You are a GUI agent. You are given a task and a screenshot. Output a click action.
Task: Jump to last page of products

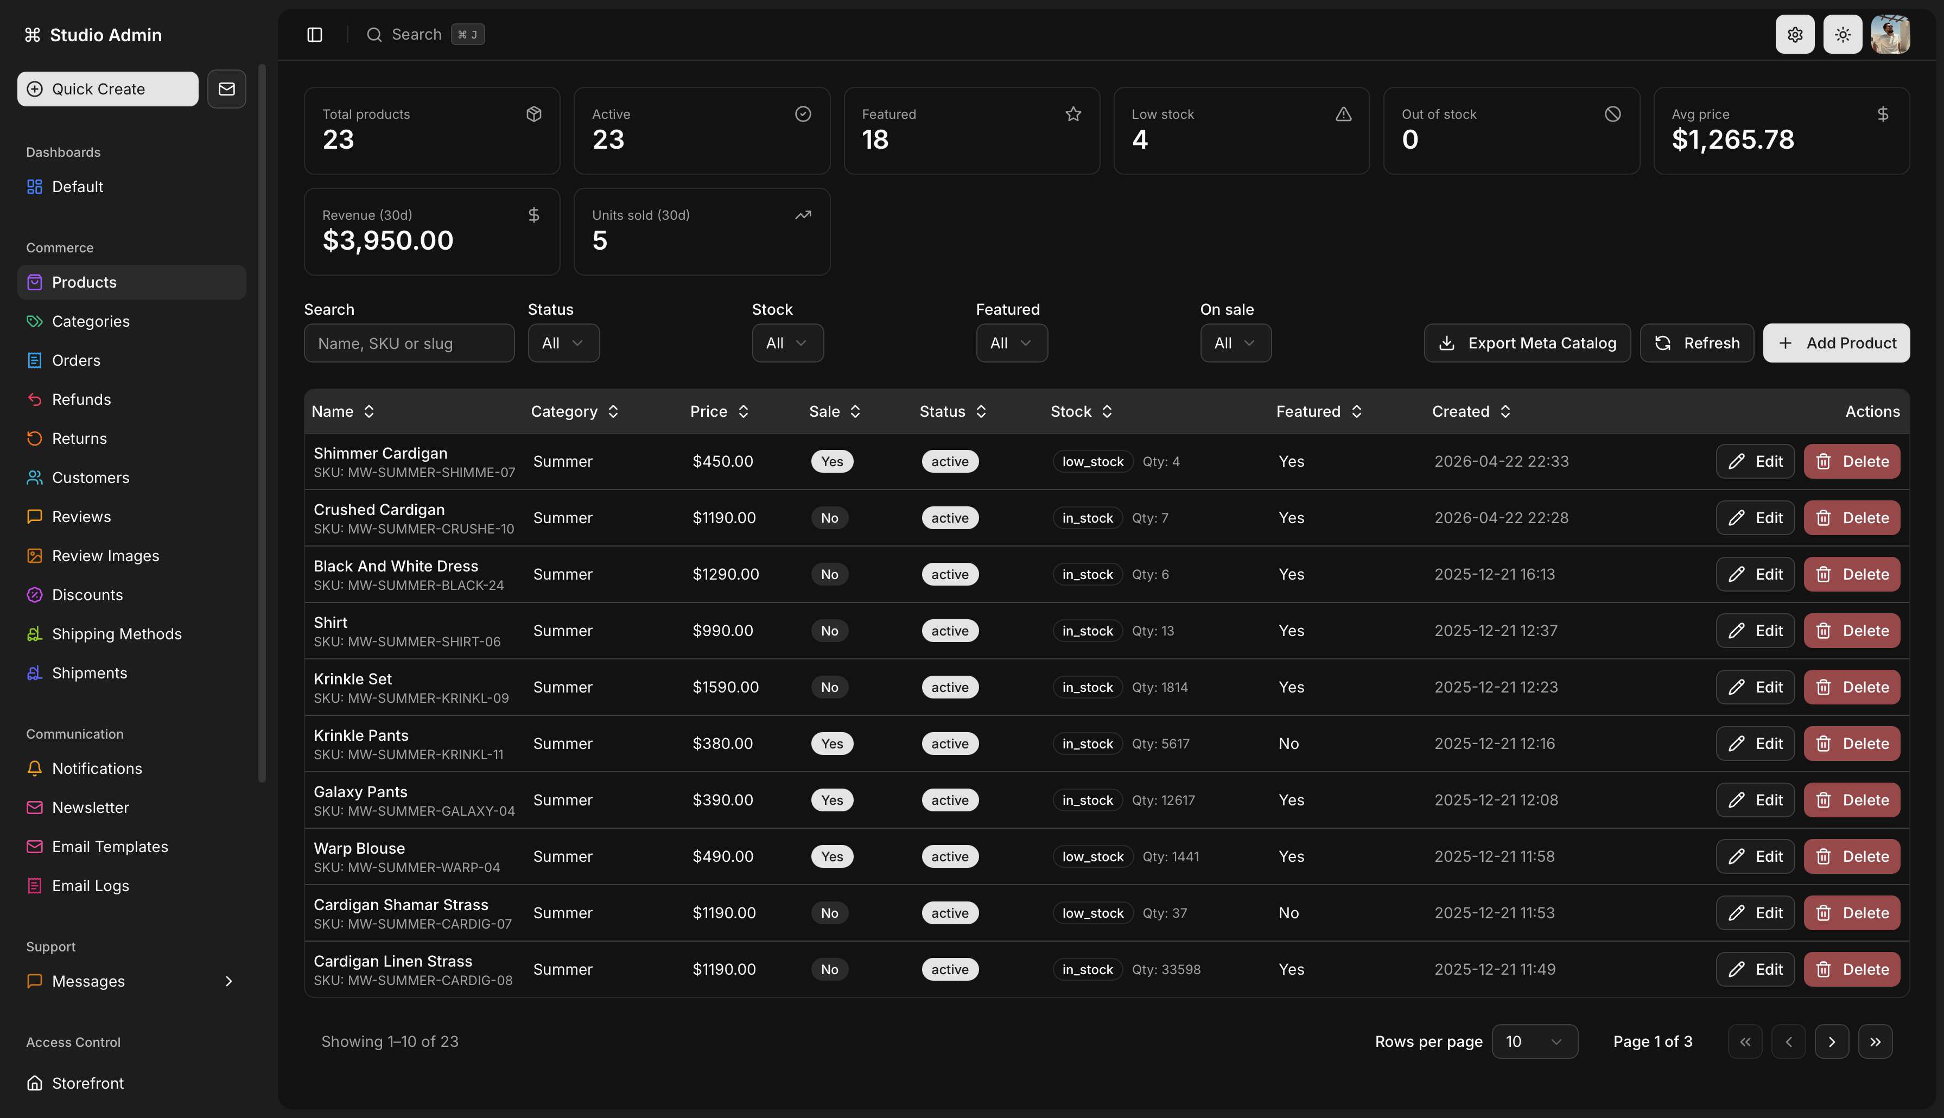point(1876,1041)
